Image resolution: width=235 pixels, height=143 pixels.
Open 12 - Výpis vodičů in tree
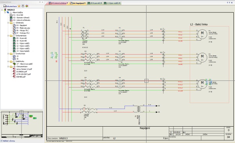[x=23, y=46]
